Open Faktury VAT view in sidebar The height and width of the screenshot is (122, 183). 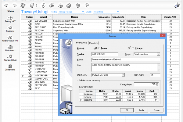pyautogui.click(x=10, y=19)
